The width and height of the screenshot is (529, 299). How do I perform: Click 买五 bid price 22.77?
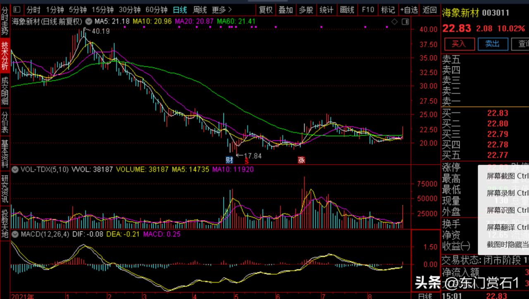[497, 155]
